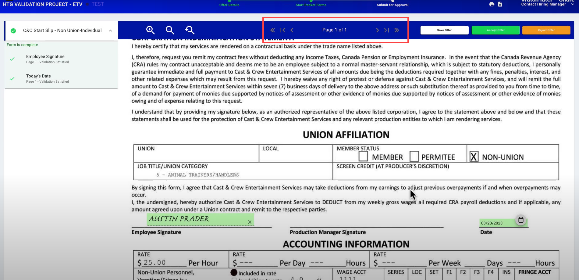Screen dimensions: 579x280
Task: Click the $25.00 per hour rate value
Action: pyautogui.click(x=155, y=263)
